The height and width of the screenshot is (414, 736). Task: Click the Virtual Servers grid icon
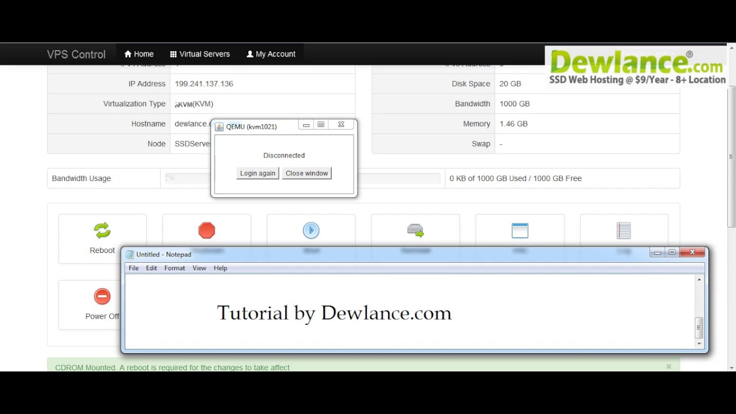173,54
